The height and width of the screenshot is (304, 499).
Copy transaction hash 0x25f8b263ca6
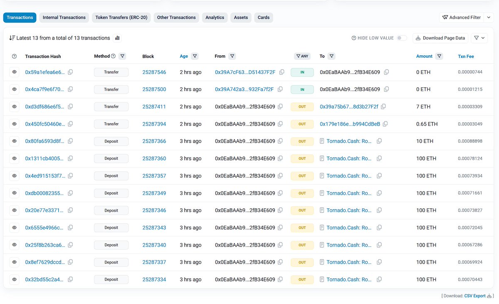[x=70, y=245]
